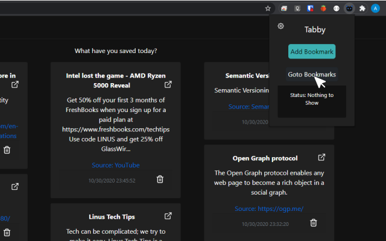The height and width of the screenshot is (241, 386).
Task: Open Source: Semantic link
Action: [248, 107]
